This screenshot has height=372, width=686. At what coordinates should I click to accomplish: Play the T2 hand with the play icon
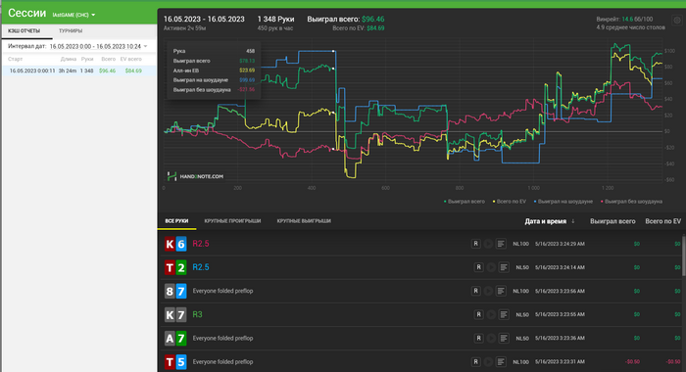(491, 267)
